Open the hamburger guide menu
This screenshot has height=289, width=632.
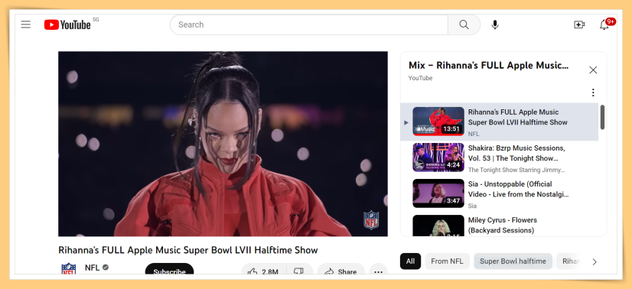(x=26, y=24)
